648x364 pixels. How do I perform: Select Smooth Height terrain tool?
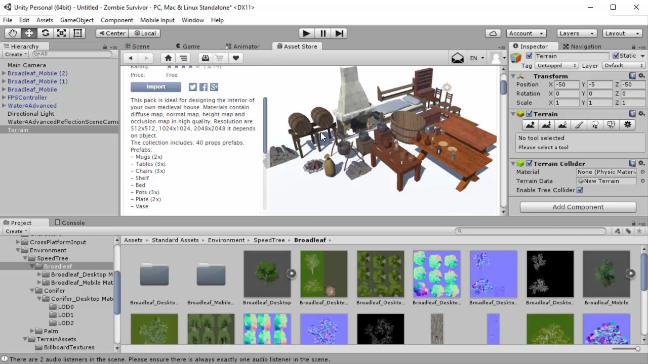(562, 125)
